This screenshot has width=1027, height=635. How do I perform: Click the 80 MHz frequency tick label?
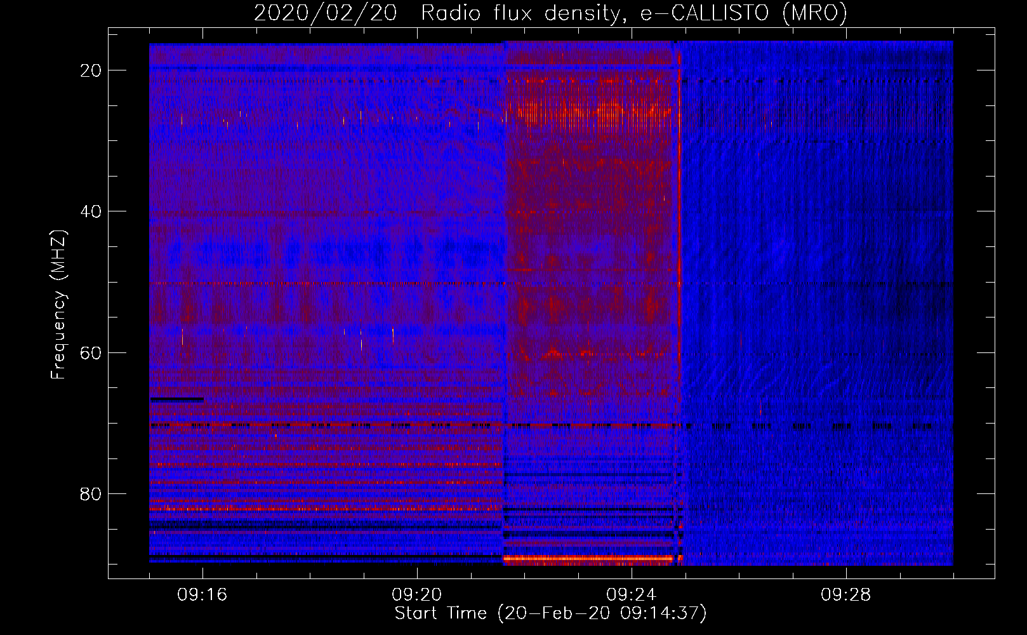[91, 493]
